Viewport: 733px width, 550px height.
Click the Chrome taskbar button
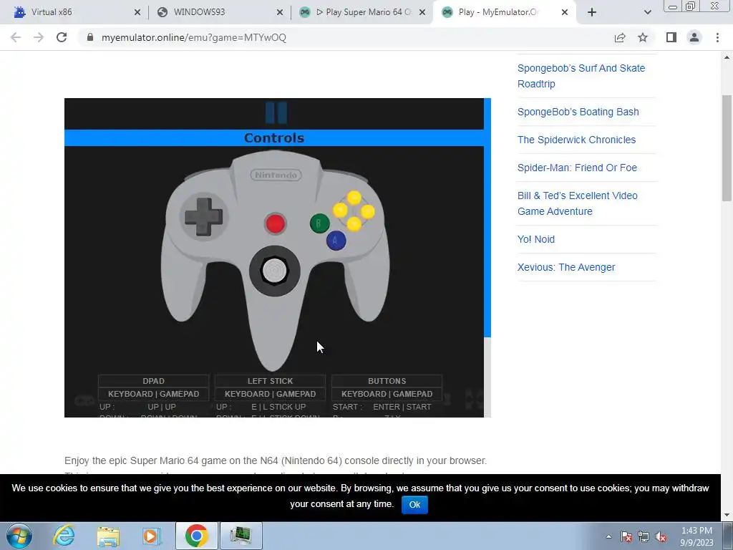(x=196, y=536)
